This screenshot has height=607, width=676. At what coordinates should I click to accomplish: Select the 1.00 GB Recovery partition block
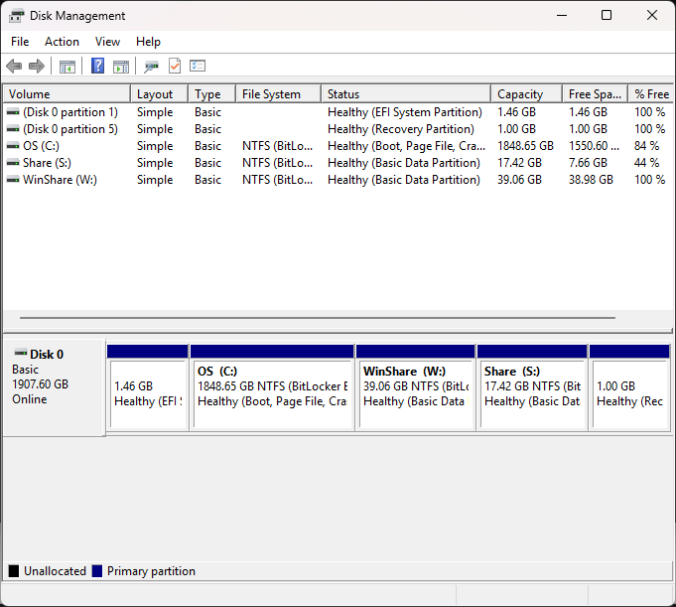[629, 387]
